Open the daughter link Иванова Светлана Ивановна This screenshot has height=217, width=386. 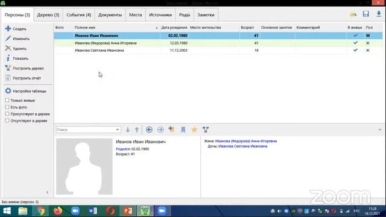click(242, 146)
